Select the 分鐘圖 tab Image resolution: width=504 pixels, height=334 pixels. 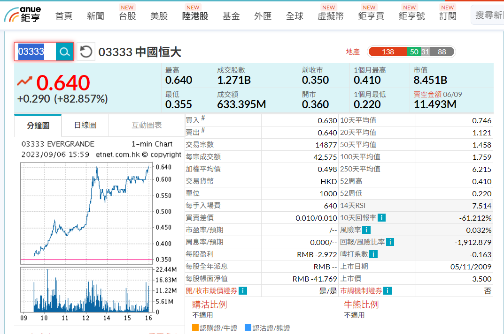pyautogui.click(x=38, y=126)
